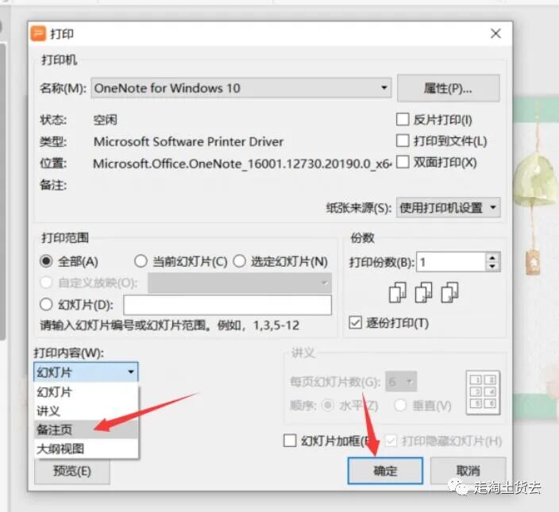The image size is (559, 512).
Task: Choose 大纲视图 from the dropdown list
Action: click(86, 448)
